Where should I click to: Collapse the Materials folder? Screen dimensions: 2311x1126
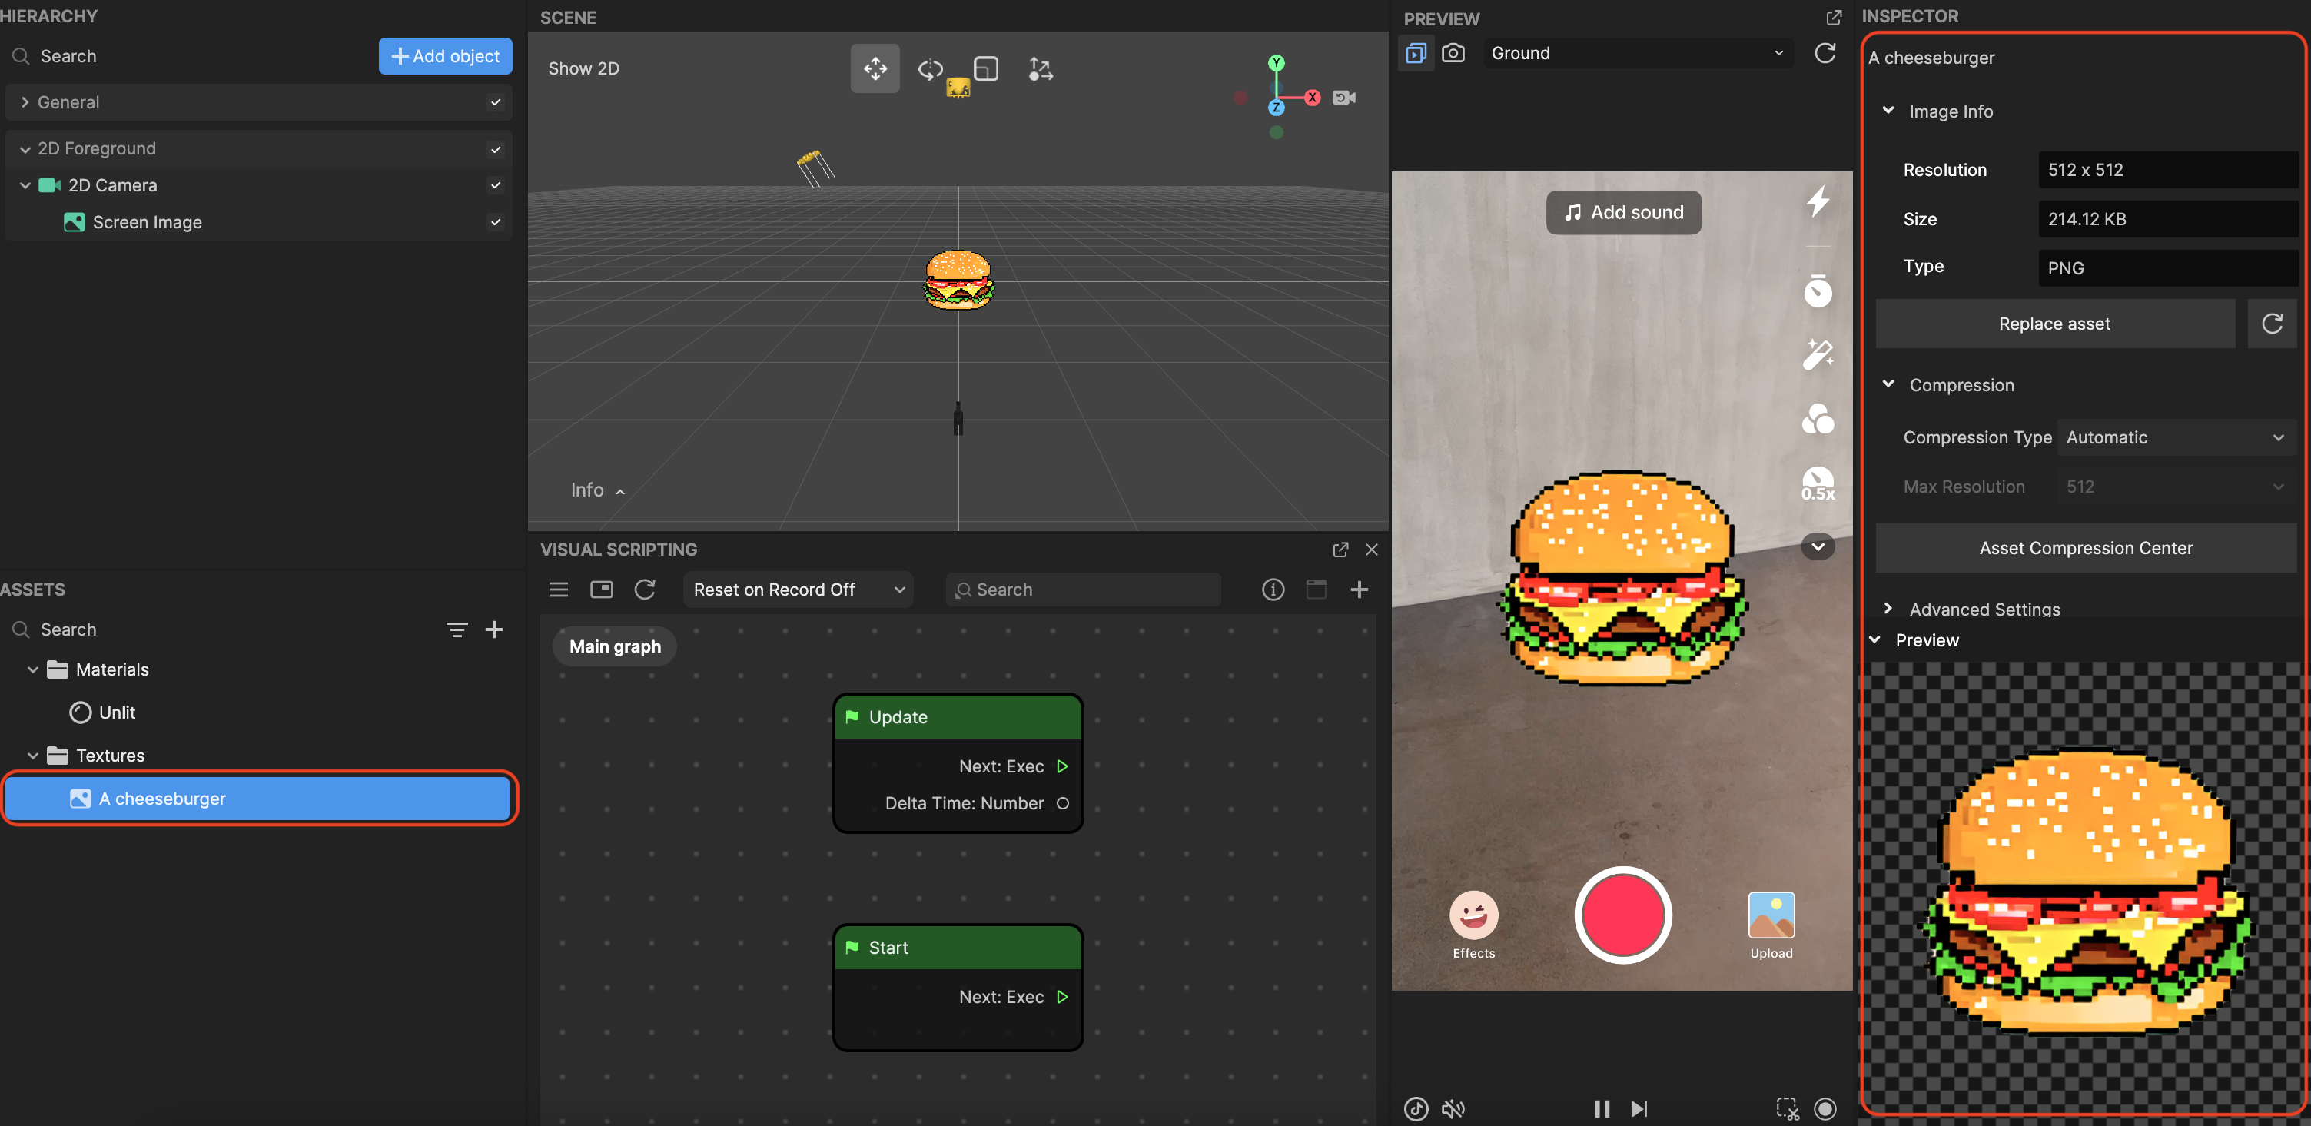[x=33, y=669]
